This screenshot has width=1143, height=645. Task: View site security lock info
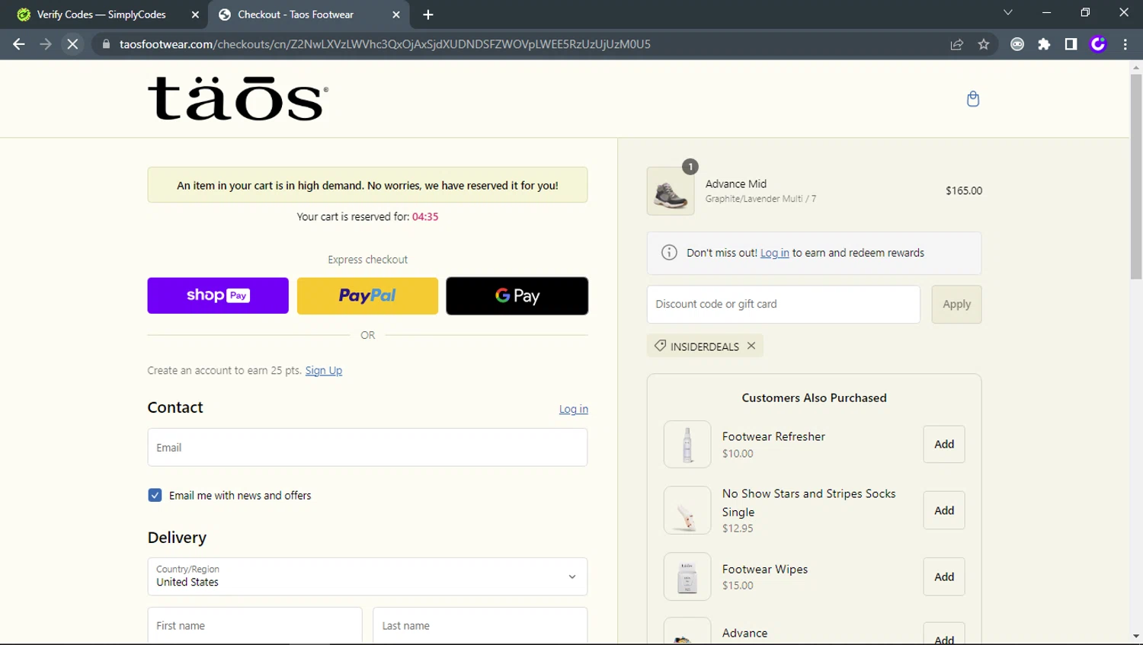click(107, 44)
